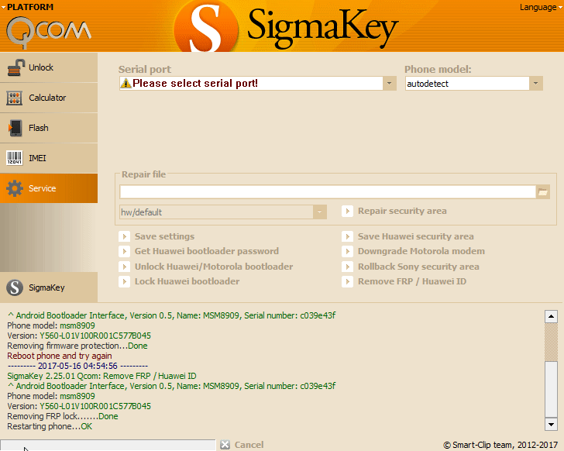
Task: Open the Serial port dropdown arrow
Action: pos(389,84)
